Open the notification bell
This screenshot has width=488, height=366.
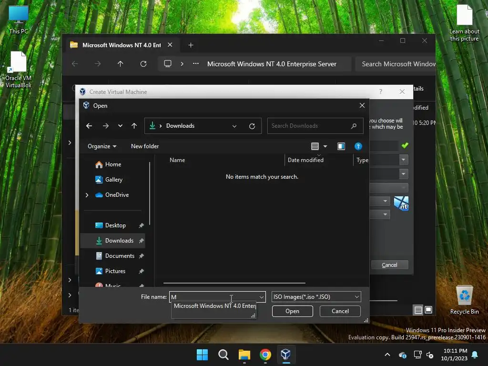click(475, 355)
